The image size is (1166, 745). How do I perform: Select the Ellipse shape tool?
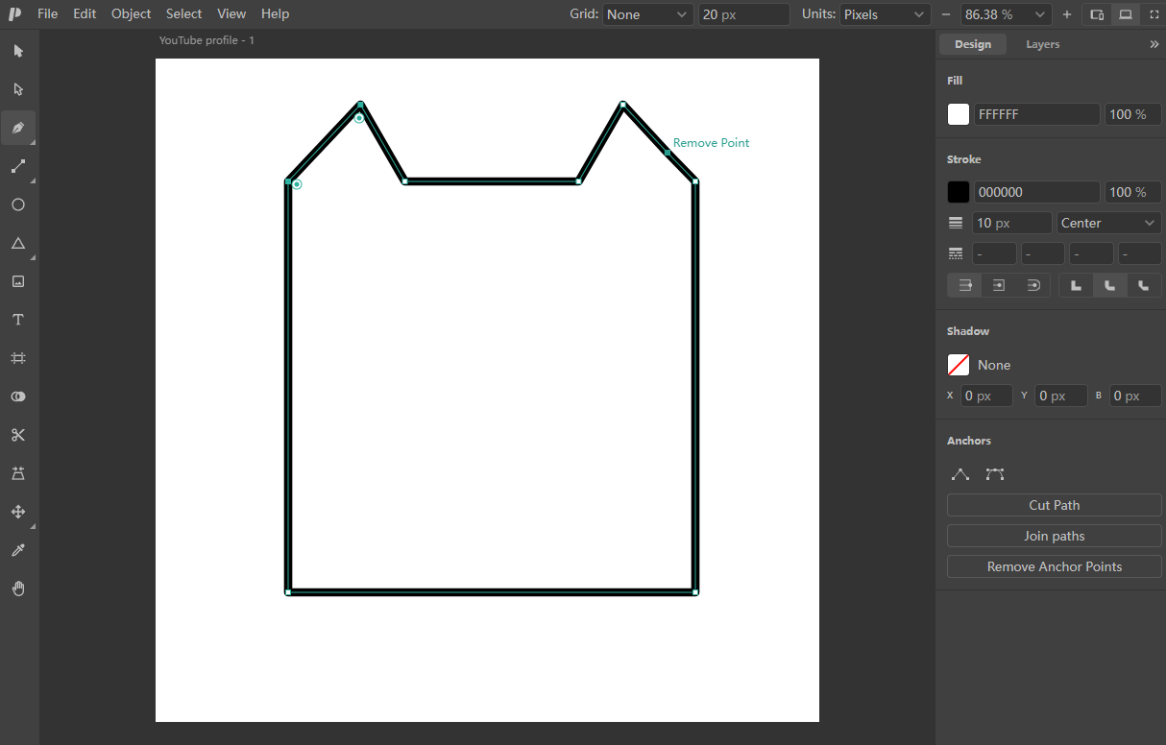pyautogui.click(x=18, y=204)
